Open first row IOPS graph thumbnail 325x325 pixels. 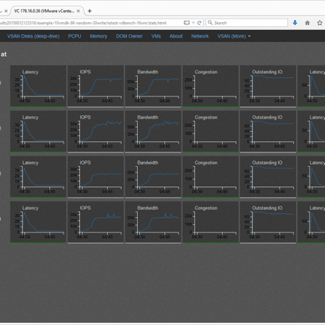96,87
